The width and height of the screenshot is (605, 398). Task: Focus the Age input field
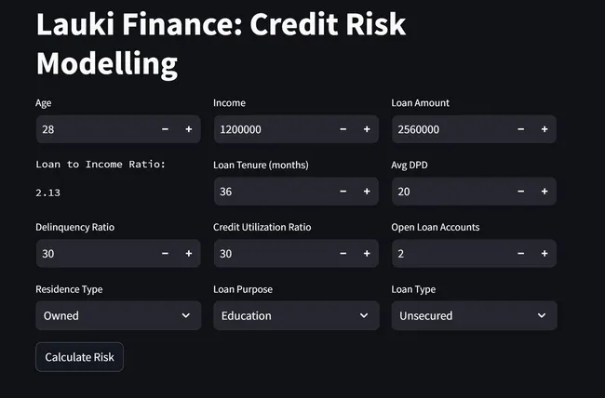(93, 129)
